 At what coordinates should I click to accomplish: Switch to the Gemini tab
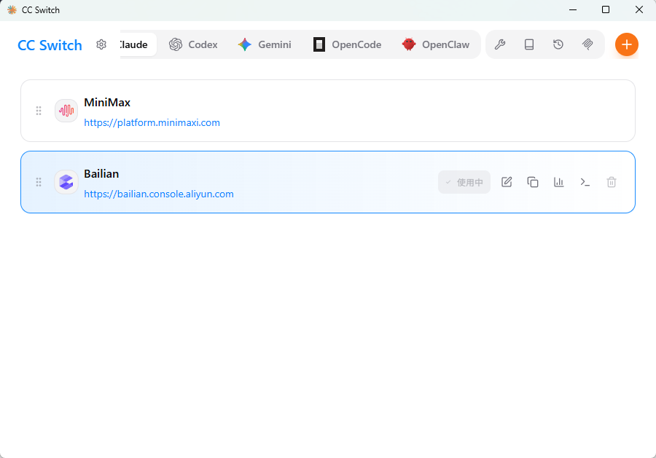pos(265,44)
